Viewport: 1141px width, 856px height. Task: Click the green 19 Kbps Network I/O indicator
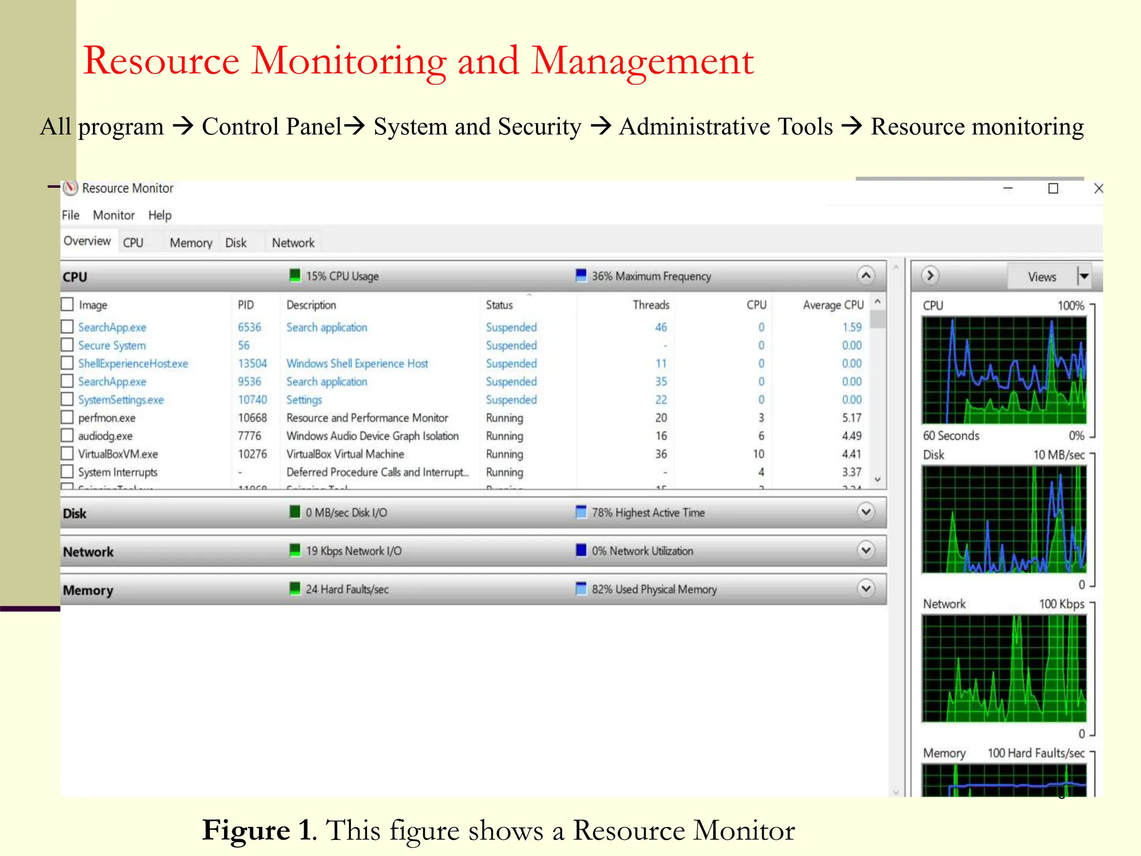tap(295, 550)
